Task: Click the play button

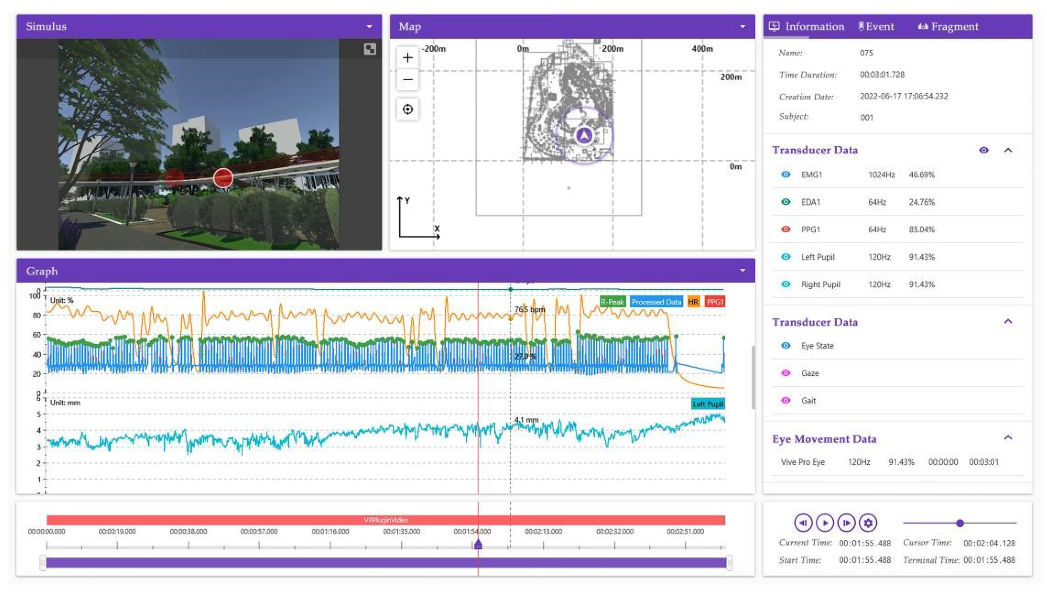Action: (825, 523)
